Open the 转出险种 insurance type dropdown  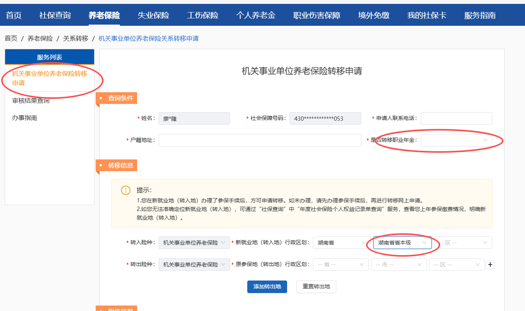[194, 265]
